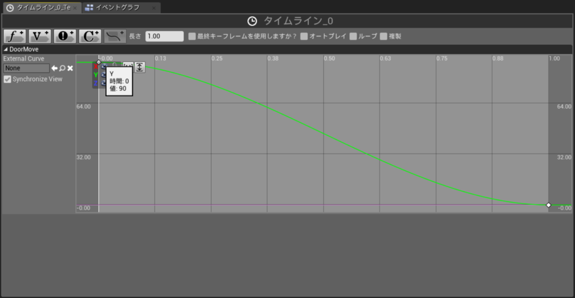Zoom to fit horizontal button in graph
The height and width of the screenshot is (298, 575).
pyautogui.click(x=128, y=65)
